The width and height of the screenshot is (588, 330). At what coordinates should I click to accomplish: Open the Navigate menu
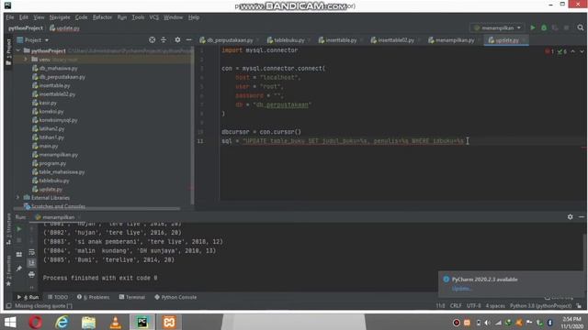pos(60,17)
